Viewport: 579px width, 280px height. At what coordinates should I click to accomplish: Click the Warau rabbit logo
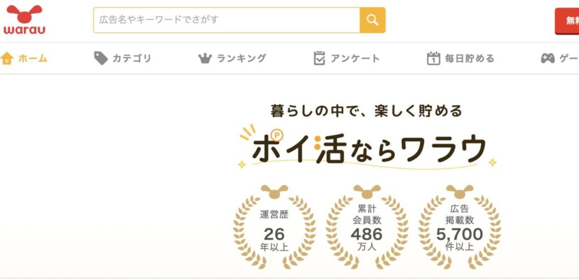tap(24, 20)
